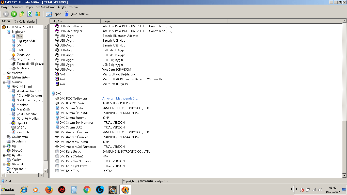
Task: Open the Sık Kullanılanlar menu in menu bar
Action: (45, 7)
